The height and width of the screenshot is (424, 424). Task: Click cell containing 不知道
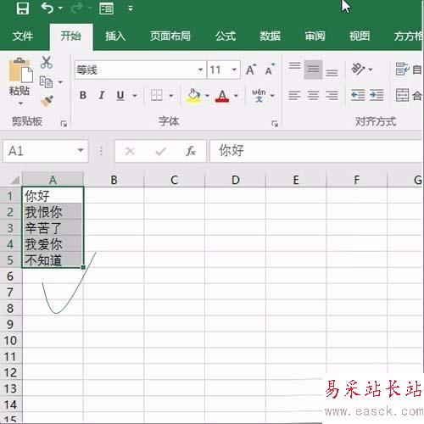point(53,260)
